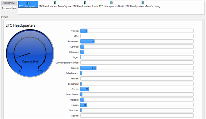
Task: Open ETC Headquarters North project icon
Action: [x=111, y=4]
